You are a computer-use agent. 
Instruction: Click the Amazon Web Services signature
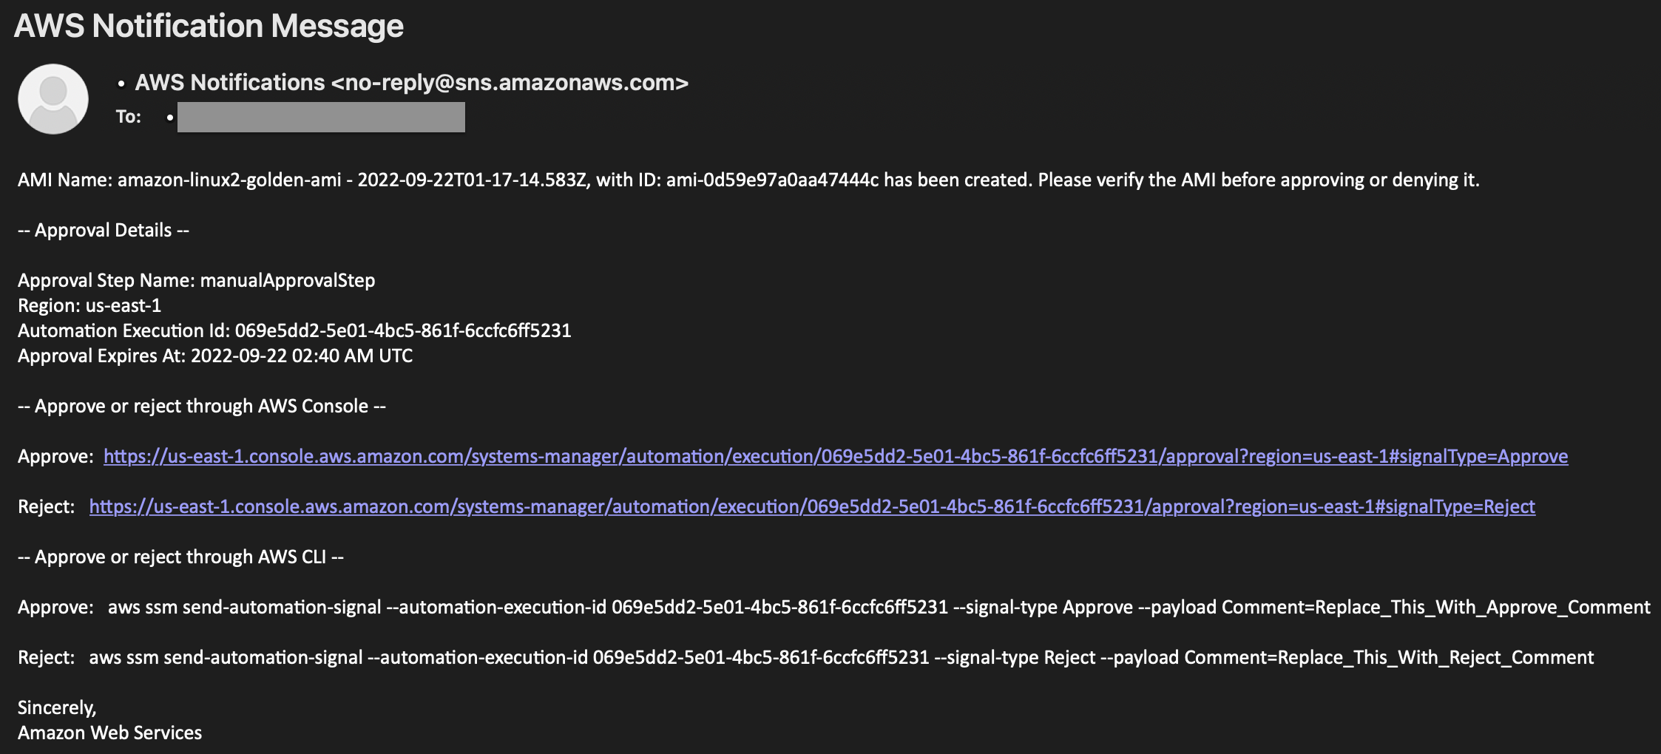tap(110, 733)
